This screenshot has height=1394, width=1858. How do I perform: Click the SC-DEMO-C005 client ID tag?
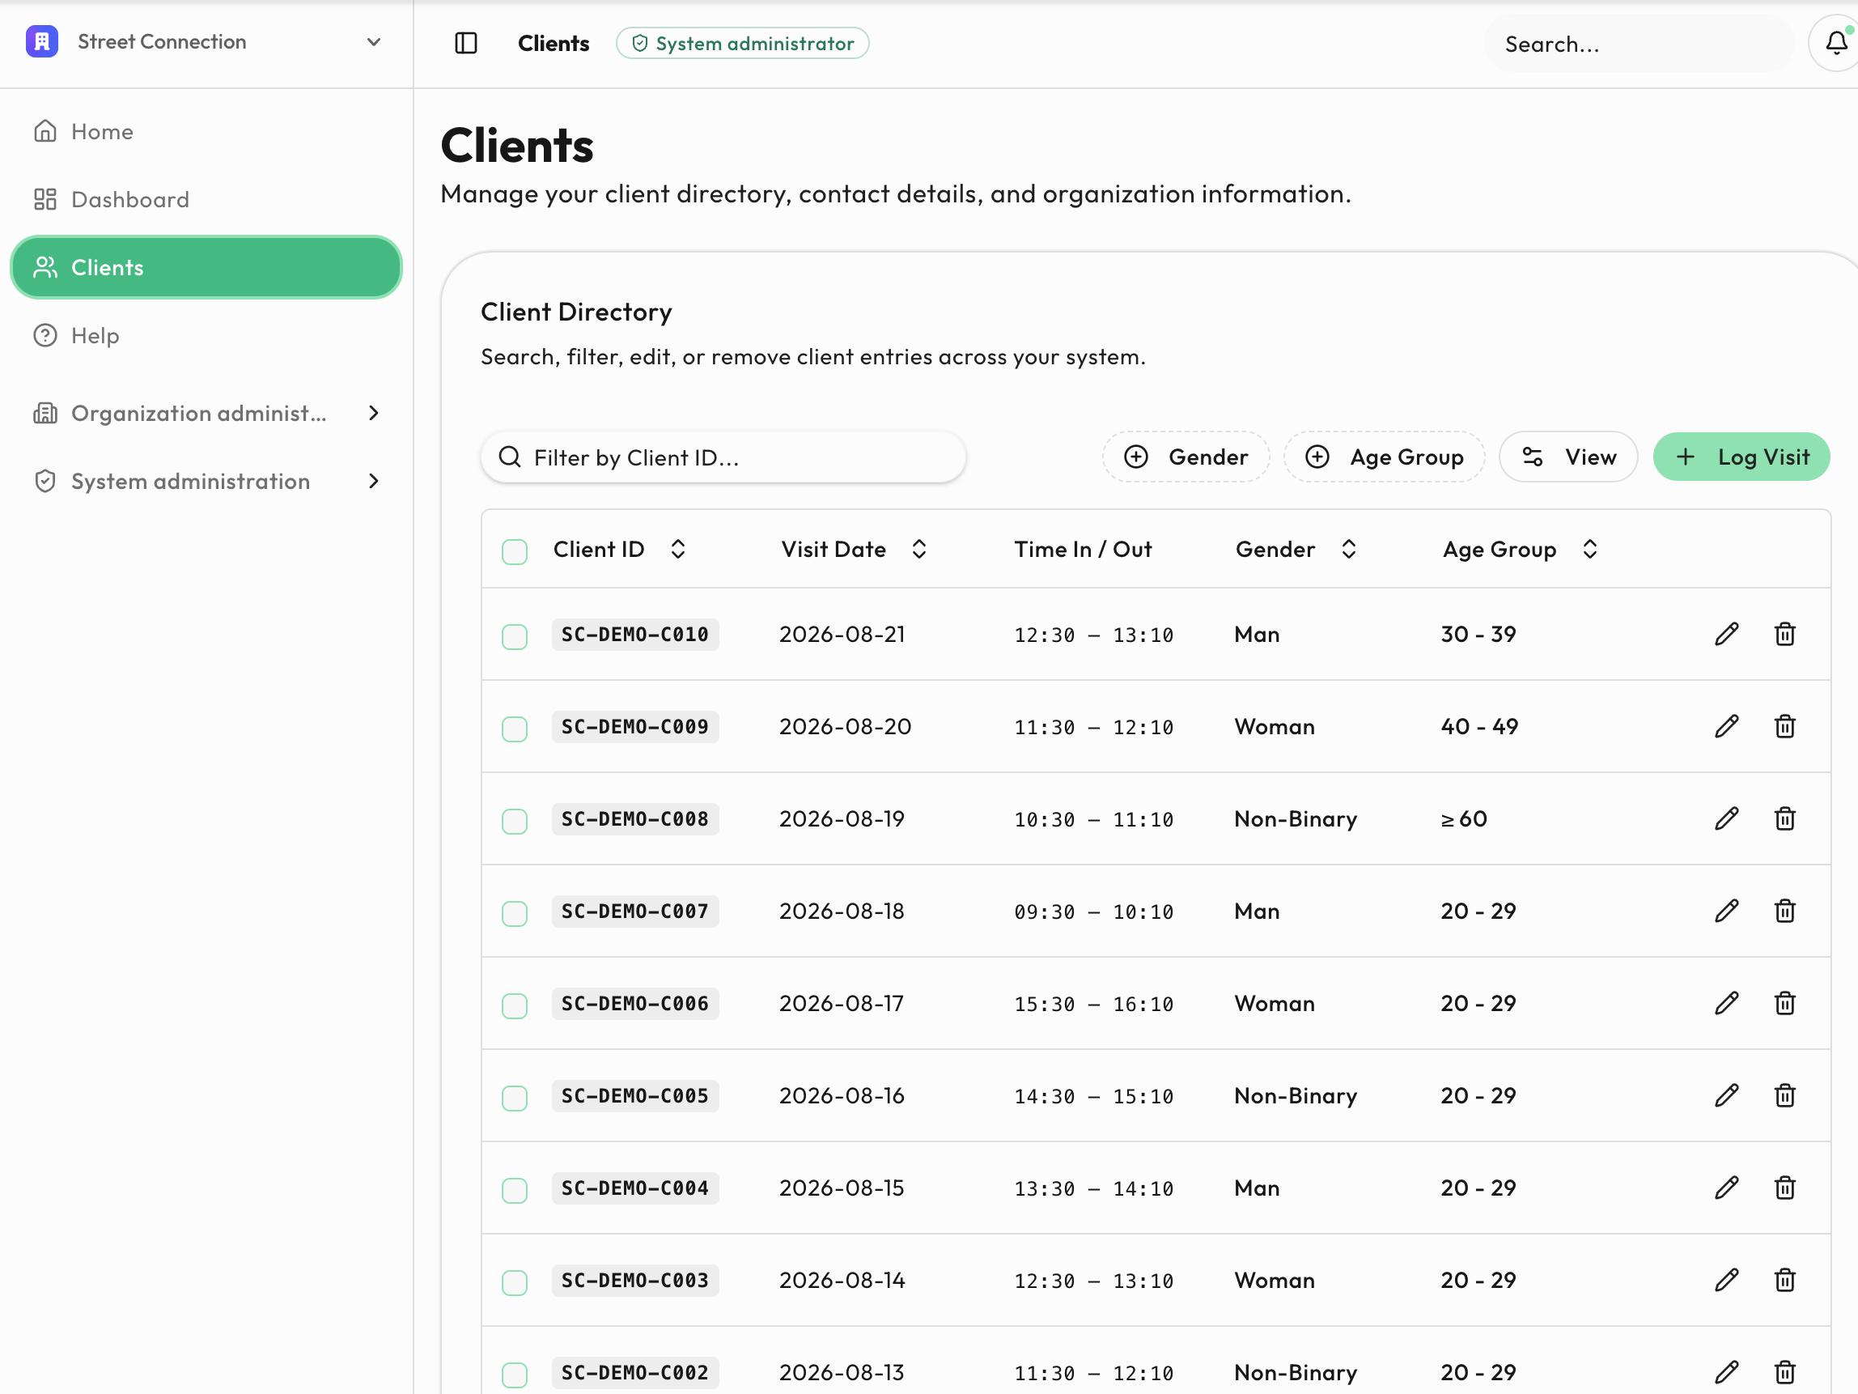[x=635, y=1096]
